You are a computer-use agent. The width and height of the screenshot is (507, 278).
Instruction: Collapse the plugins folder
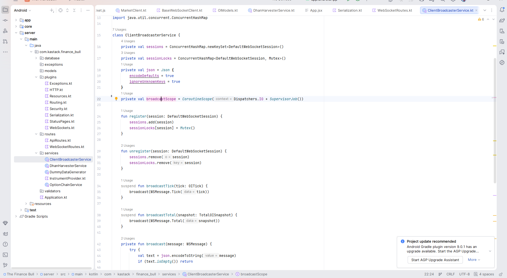36,77
